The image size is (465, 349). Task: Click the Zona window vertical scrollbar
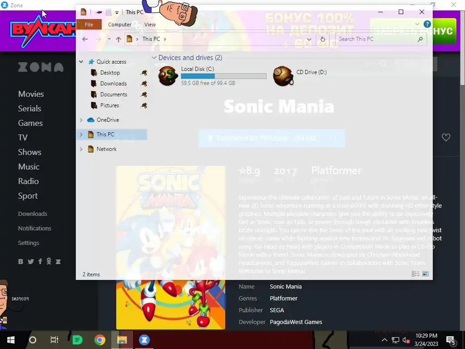(x=462, y=47)
